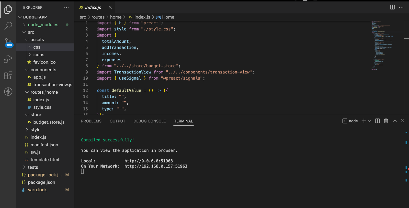Image resolution: width=409 pixels, height=208 pixels.
Task: Open the Explorer view in activity bar
Action: 8,10
